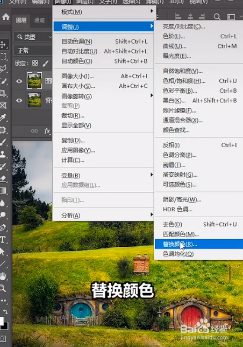Image resolution: width=243 pixels, height=347 pixels.
Task: Choose 亮度/对比度(C) menu item
Action: (x=199, y=26)
